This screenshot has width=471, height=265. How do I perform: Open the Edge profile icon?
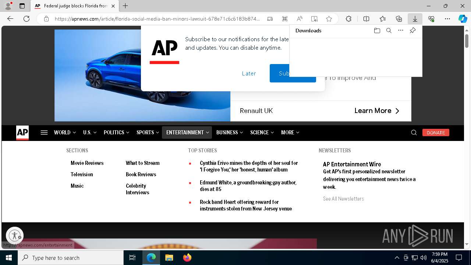coord(8,6)
